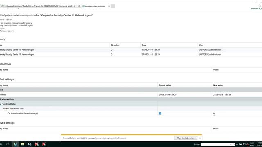Image resolution: width=262 pixels, height=147 pixels.
Task: Select the Compare object revisions tab
Action: point(95,6)
